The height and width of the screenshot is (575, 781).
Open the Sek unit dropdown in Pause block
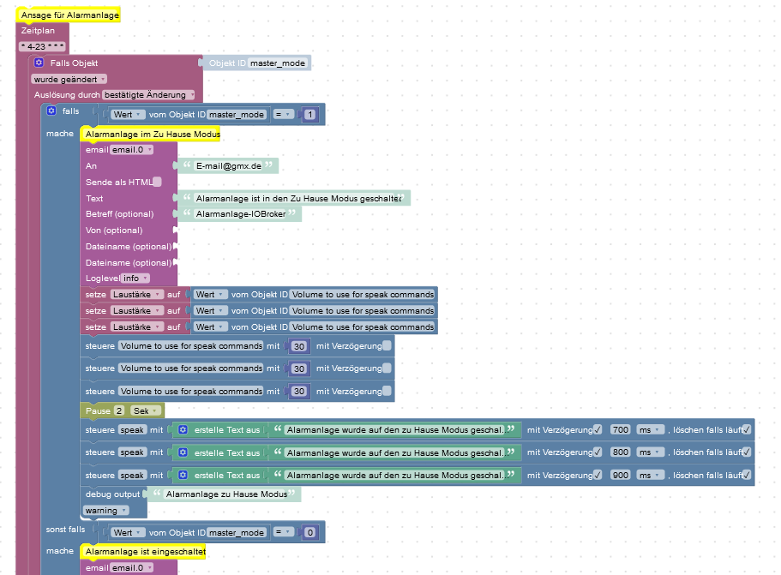[146, 410]
